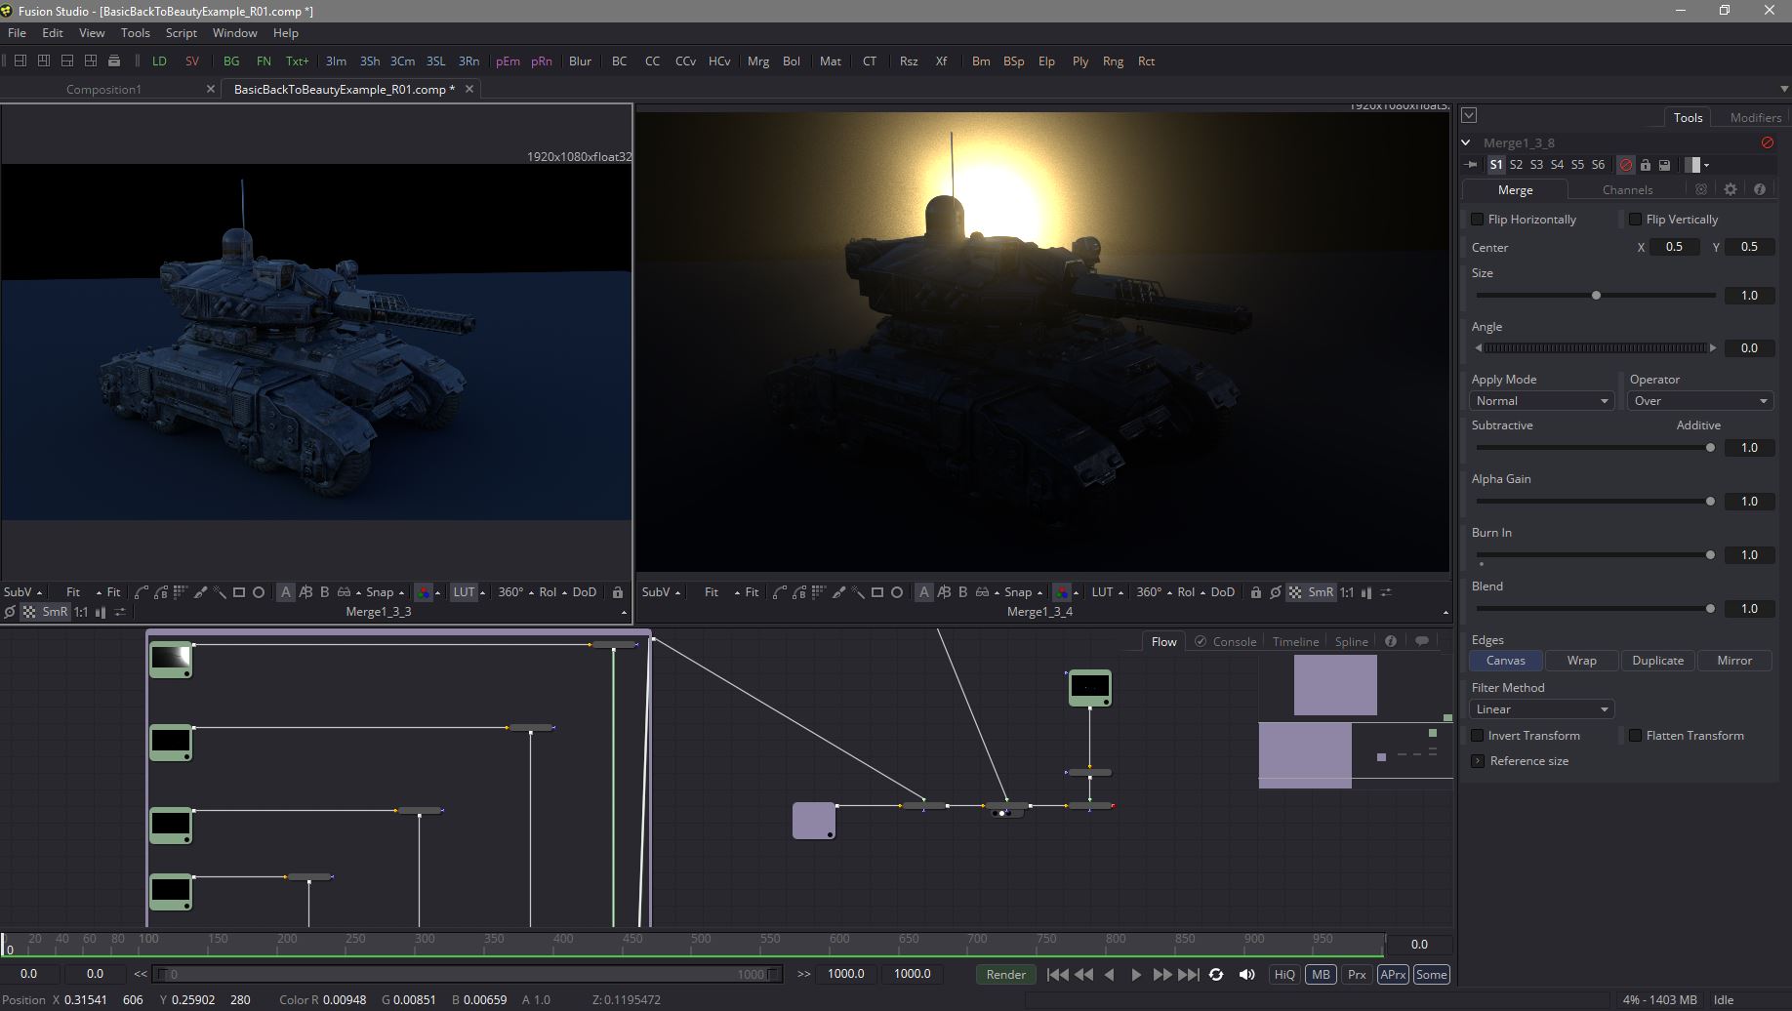
Task: Click the Loader (LD) tool icon
Action: (x=159, y=61)
